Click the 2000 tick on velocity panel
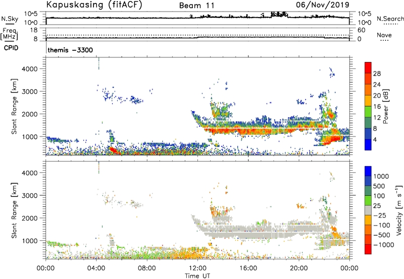 pyautogui.click(x=29, y=218)
